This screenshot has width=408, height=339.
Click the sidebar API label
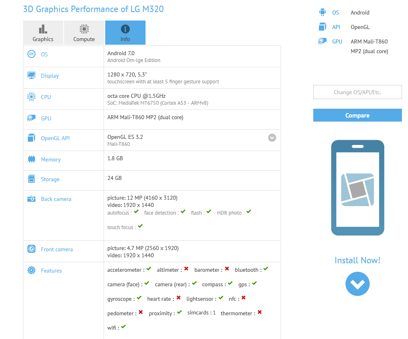[x=336, y=27]
